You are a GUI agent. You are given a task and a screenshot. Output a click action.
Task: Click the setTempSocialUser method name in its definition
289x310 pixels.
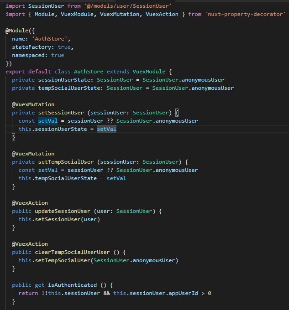(66, 162)
